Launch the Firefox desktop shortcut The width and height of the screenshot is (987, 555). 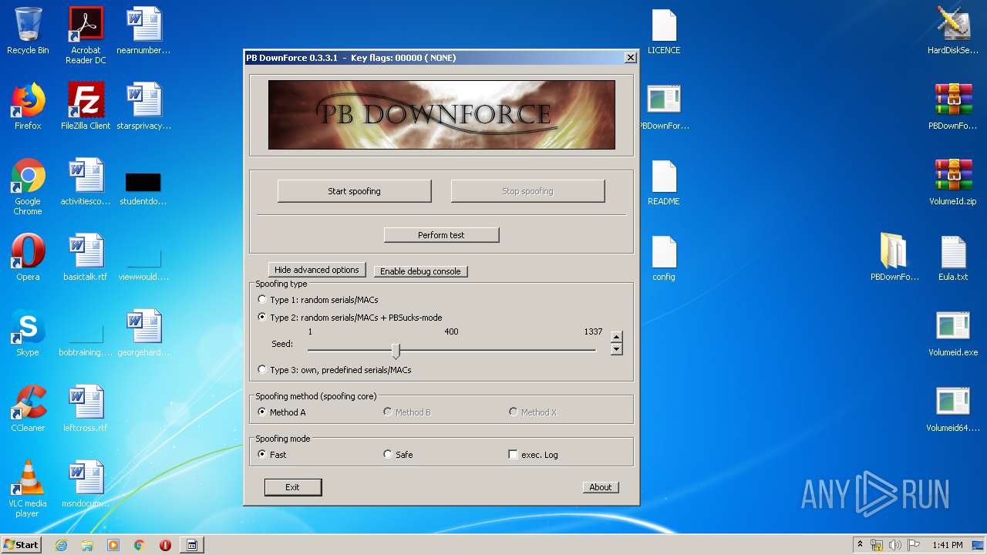28,106
